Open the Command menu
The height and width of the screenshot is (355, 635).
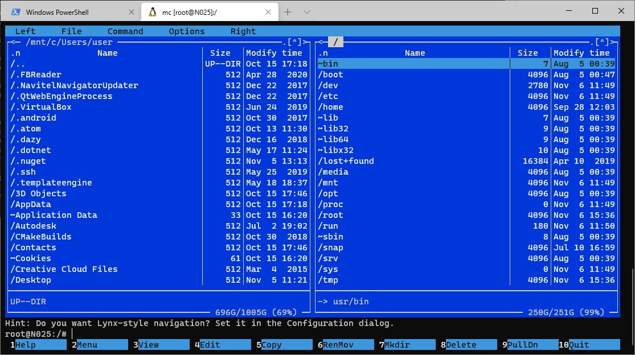125,31
